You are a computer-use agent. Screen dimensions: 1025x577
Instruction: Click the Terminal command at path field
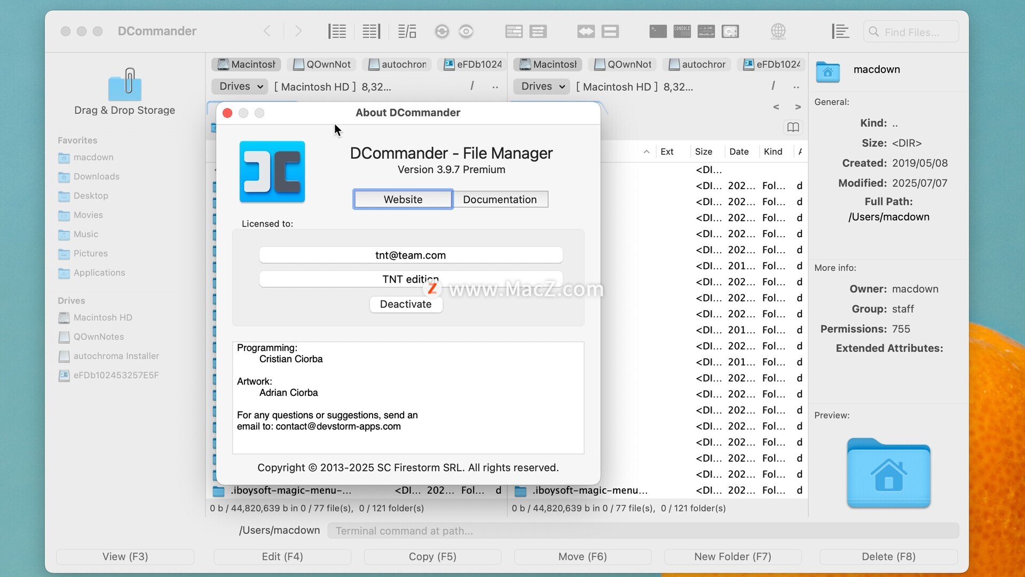[643, 531]
